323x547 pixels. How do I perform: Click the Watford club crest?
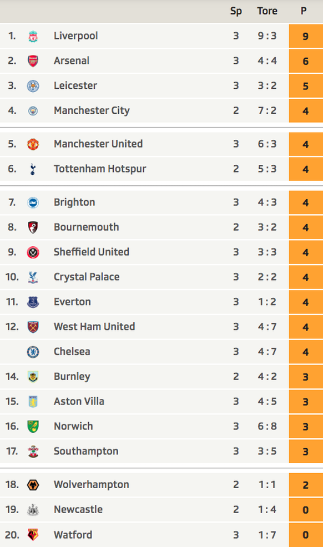(x=33, y=535)
